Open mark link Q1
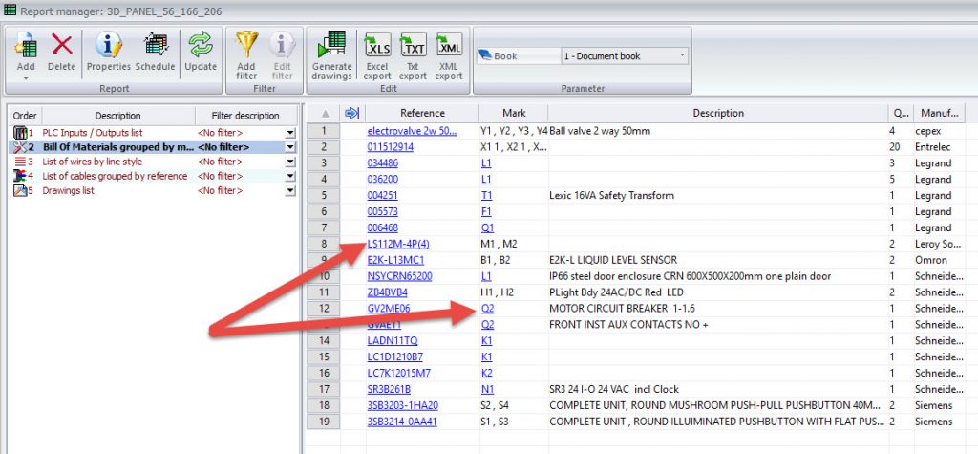Viewport: 978px width, 454px height. 488,227
